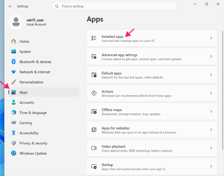Minimize the Settings window
This screenshot has height=176, width=224.
(x=195, y=4)
